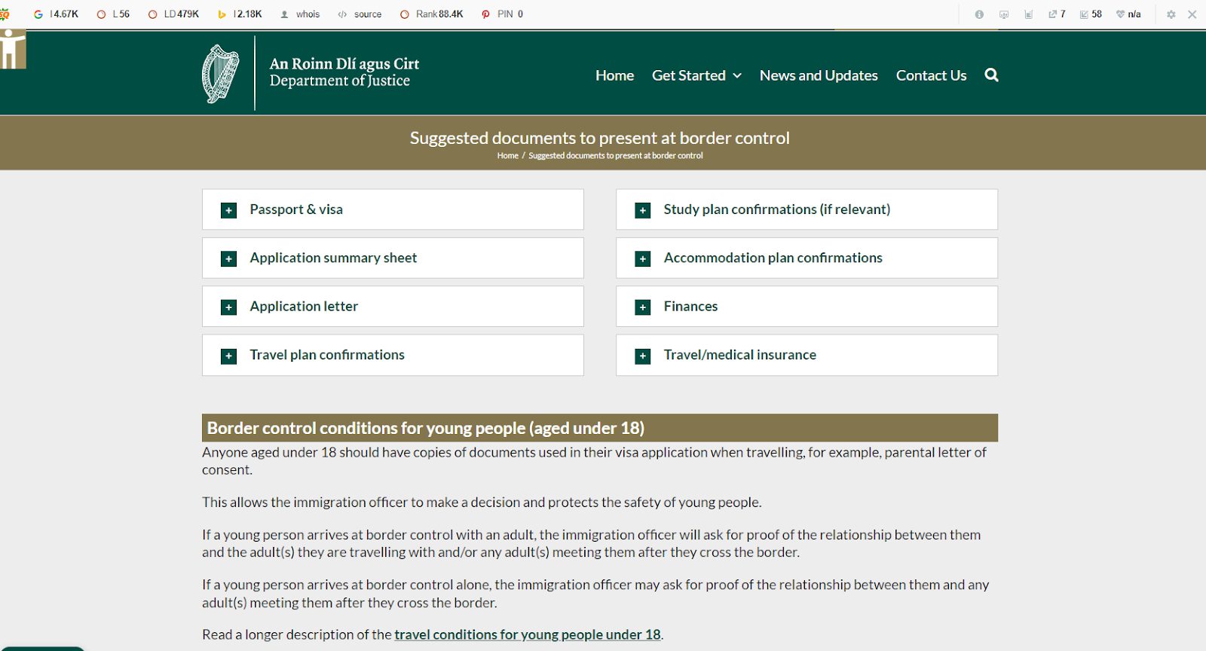Image resolution: width=1206 pixels, height=651 pixels.
Task: Open the Contact Us page
Action: coord(931,75)
